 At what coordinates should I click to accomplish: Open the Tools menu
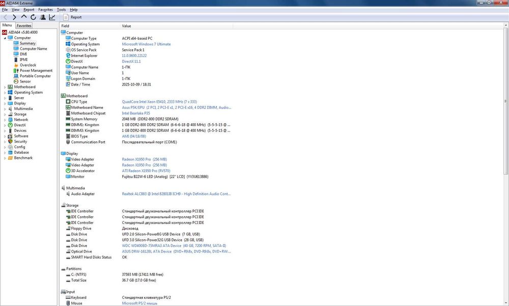coord(62,10)
